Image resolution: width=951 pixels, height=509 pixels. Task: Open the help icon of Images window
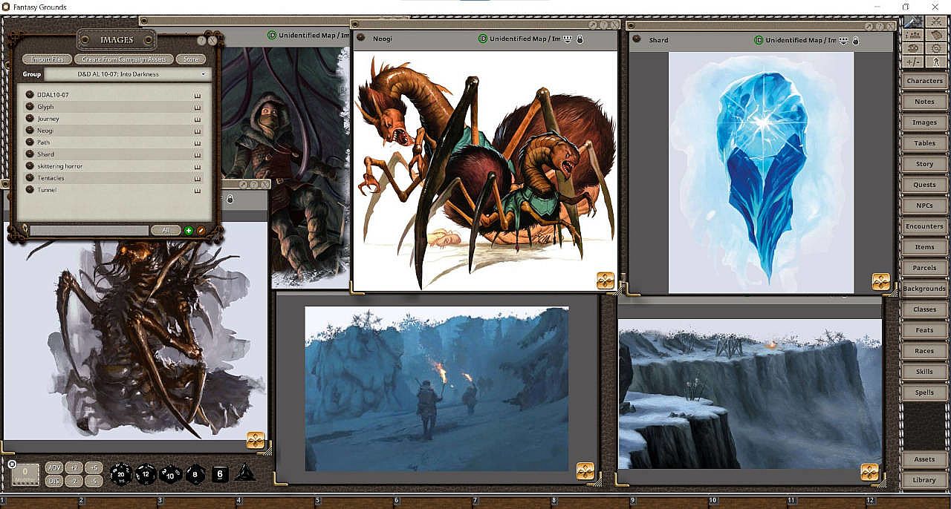202,41
